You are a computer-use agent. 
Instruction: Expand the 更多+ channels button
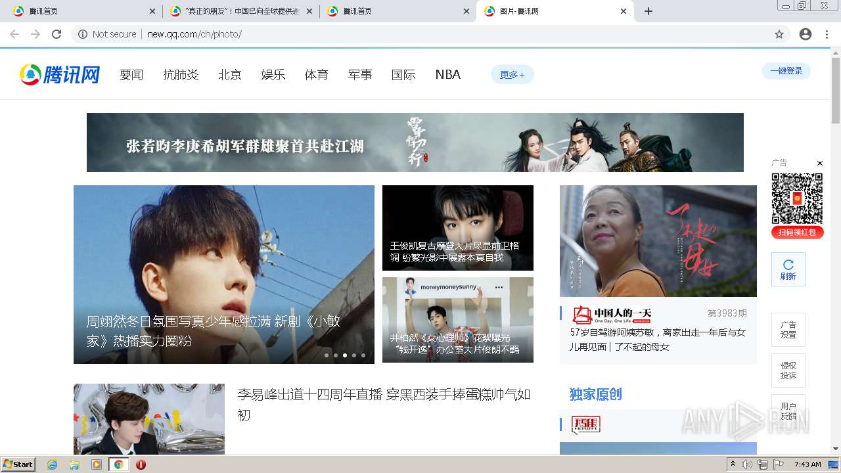point(512,75)
